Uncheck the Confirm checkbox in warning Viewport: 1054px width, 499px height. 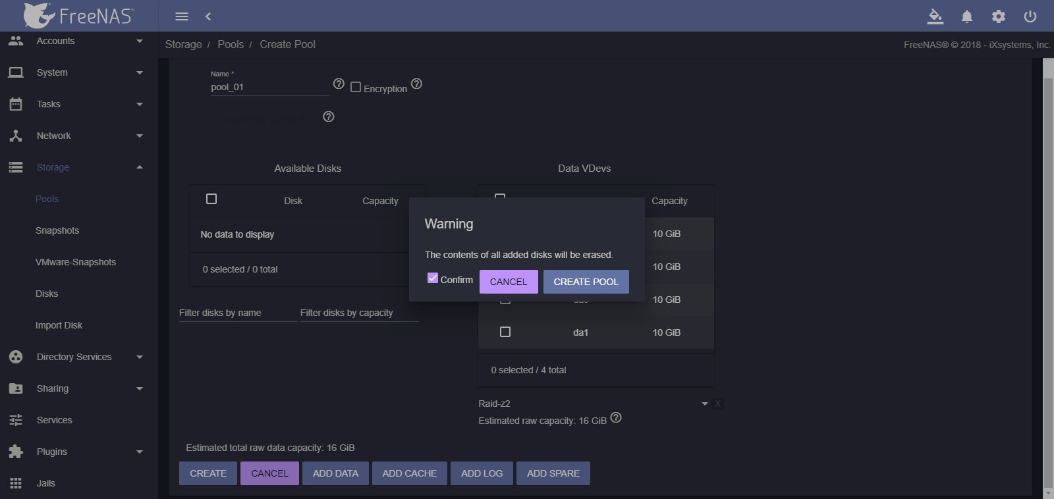coord(433,278)
